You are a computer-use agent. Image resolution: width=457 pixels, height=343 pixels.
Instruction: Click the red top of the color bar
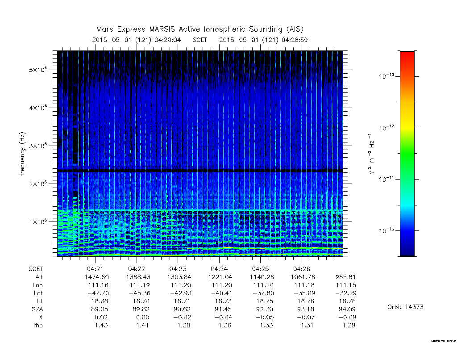[407, 55]
